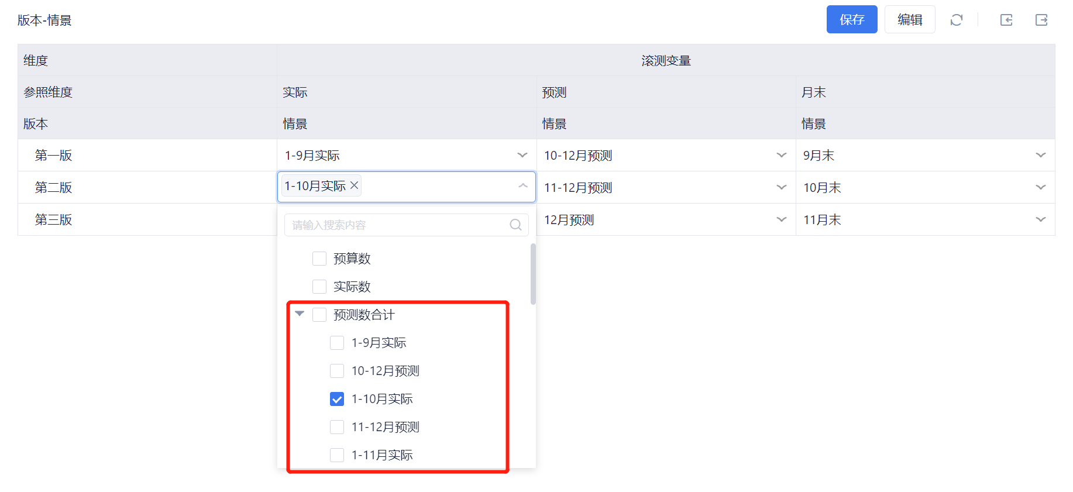
Task: Check the 实际数 checkbox
Action: click(x=319, y=287)
